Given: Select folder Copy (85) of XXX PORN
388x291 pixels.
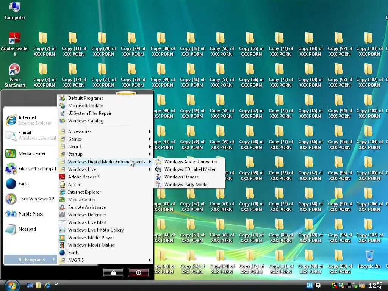Looking at the screenshot, I should 310,106.
